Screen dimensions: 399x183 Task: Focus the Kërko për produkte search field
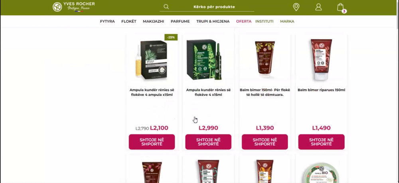point(207,7)
